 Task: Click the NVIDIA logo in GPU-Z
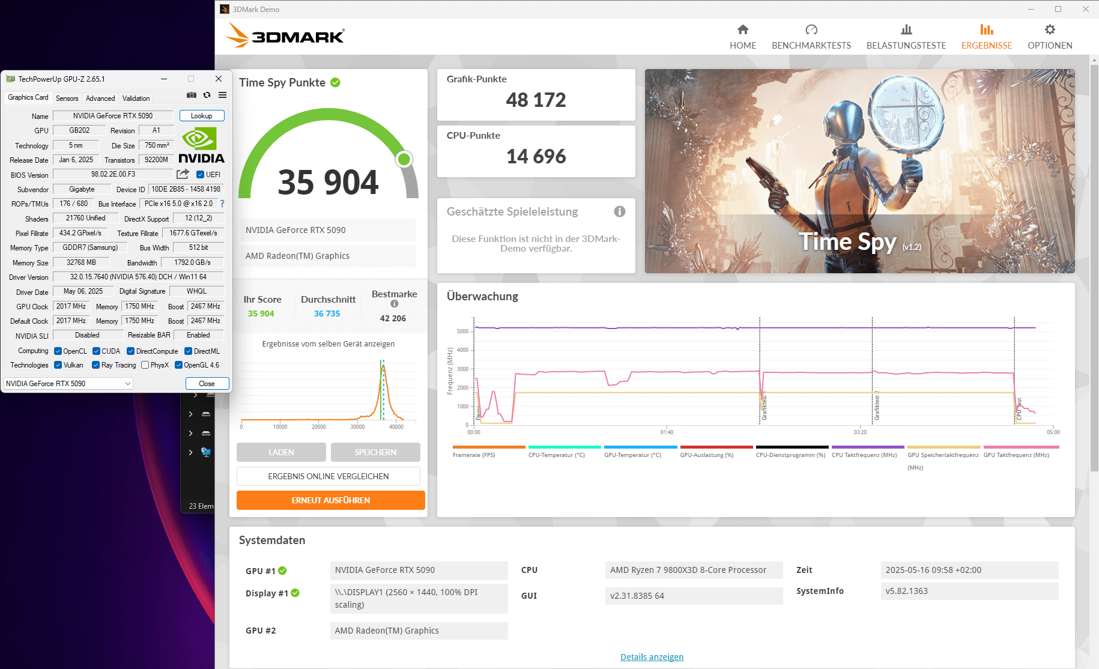[202, 145]
